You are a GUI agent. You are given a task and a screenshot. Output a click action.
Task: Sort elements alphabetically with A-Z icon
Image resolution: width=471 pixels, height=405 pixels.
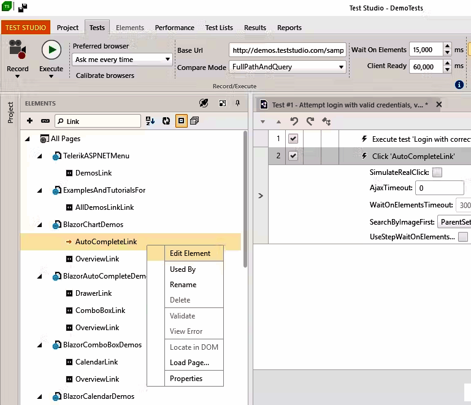pyautogui.click(x=150, y=121)
